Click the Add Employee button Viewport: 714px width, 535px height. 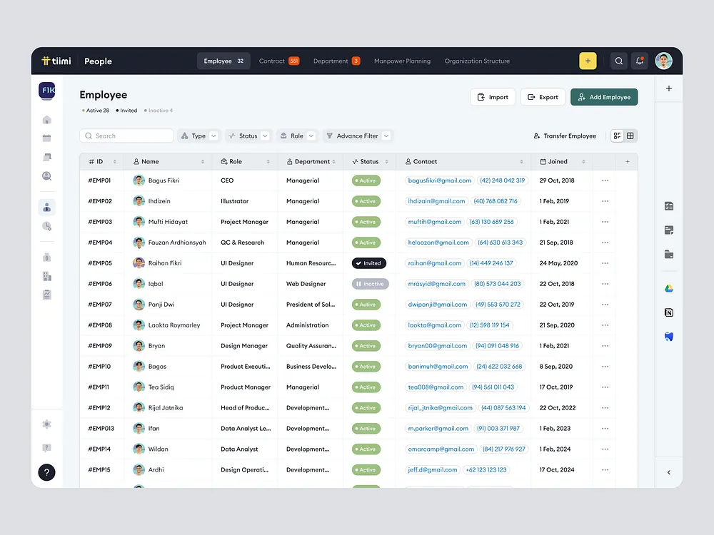[x=604, y=96]
